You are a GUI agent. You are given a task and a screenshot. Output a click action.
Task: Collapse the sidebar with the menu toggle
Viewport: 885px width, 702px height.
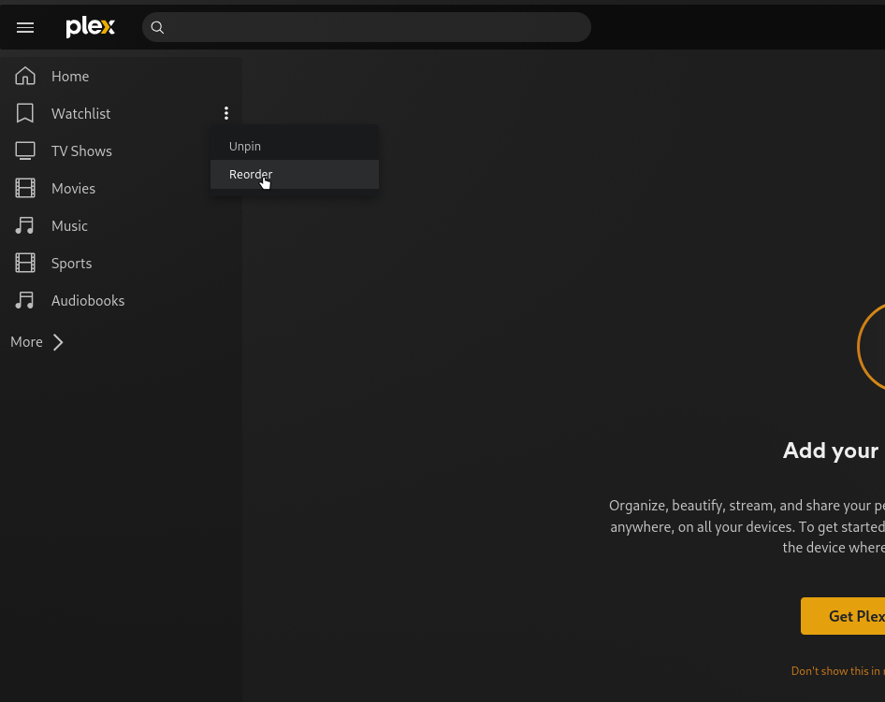[25, 27]
